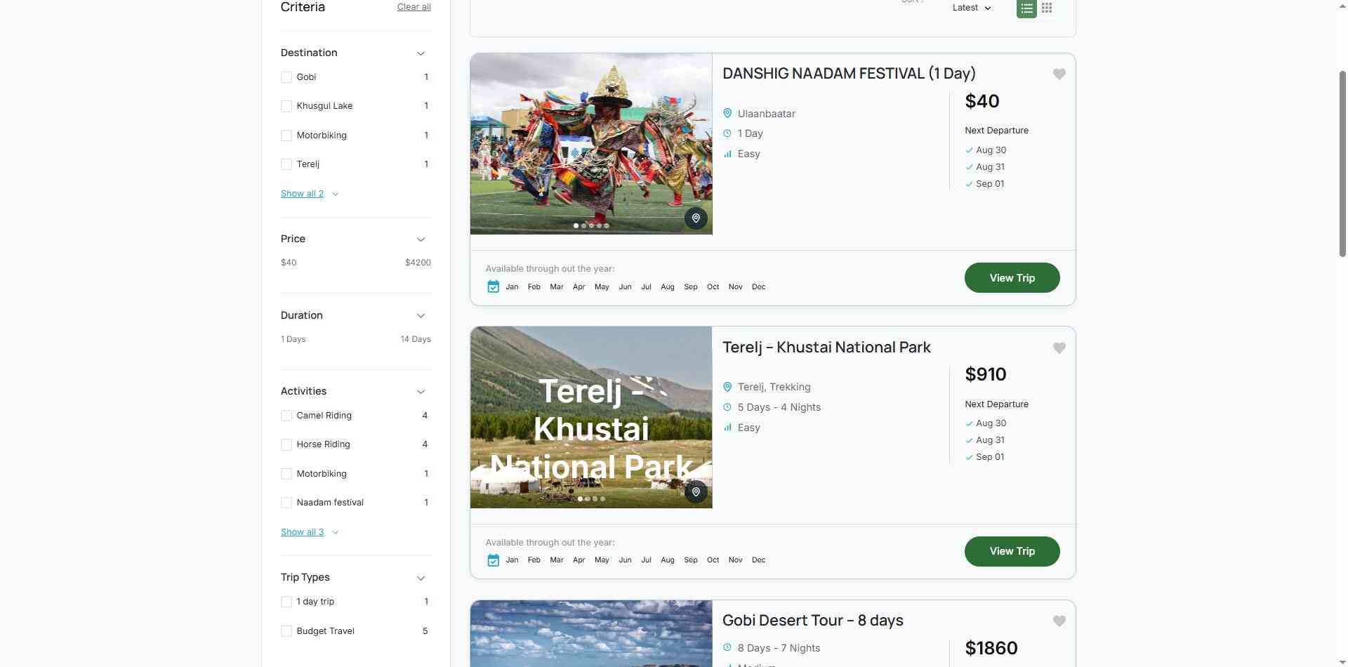Collapse the Activities filter section
The width and height of the screenshot is (1348, 667).
pos(421,392)
